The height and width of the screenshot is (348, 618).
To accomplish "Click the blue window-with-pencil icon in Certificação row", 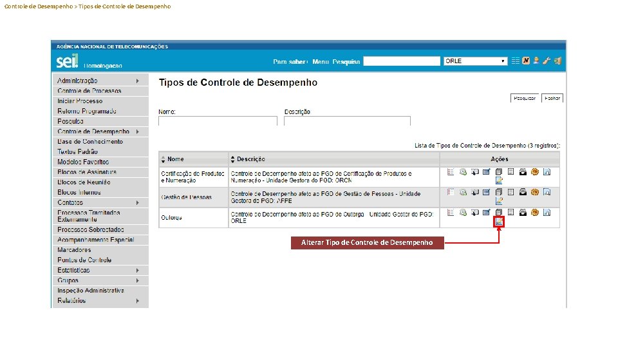I will tap(487, 171).
